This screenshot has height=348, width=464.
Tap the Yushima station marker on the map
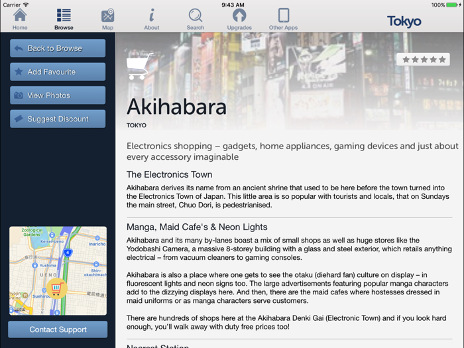click(35, 265)
